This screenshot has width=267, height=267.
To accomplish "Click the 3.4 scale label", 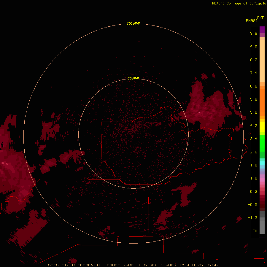I will 254,139.
